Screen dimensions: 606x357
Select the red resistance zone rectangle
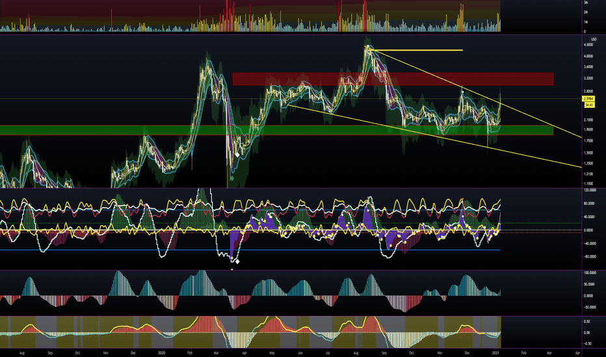pos(393,79)
